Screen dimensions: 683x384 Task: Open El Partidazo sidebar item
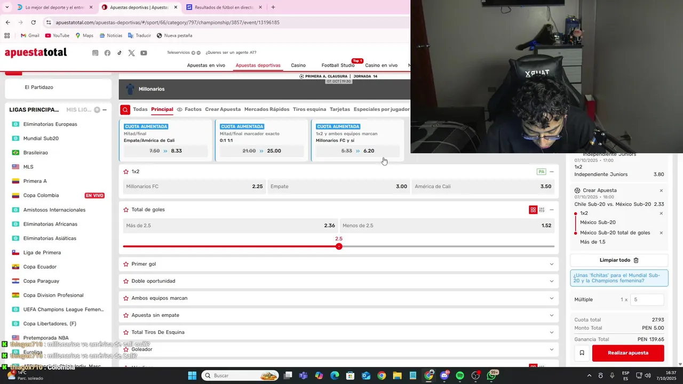[x=39, y=87]
